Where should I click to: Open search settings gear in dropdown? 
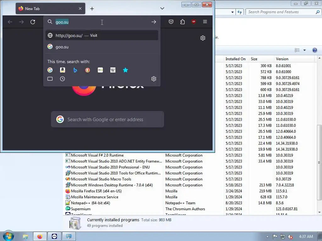[153, 79]
